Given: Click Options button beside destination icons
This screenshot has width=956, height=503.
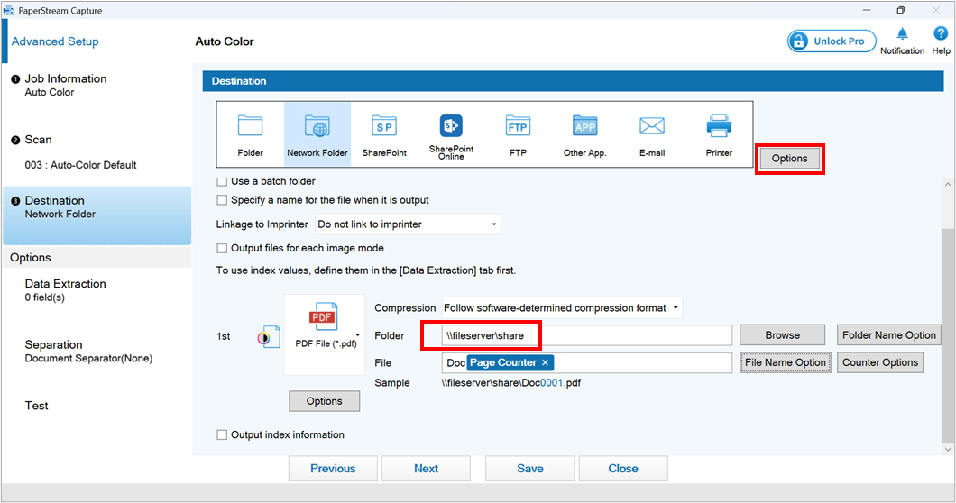Looking at the screenshot, I should 789,159.
